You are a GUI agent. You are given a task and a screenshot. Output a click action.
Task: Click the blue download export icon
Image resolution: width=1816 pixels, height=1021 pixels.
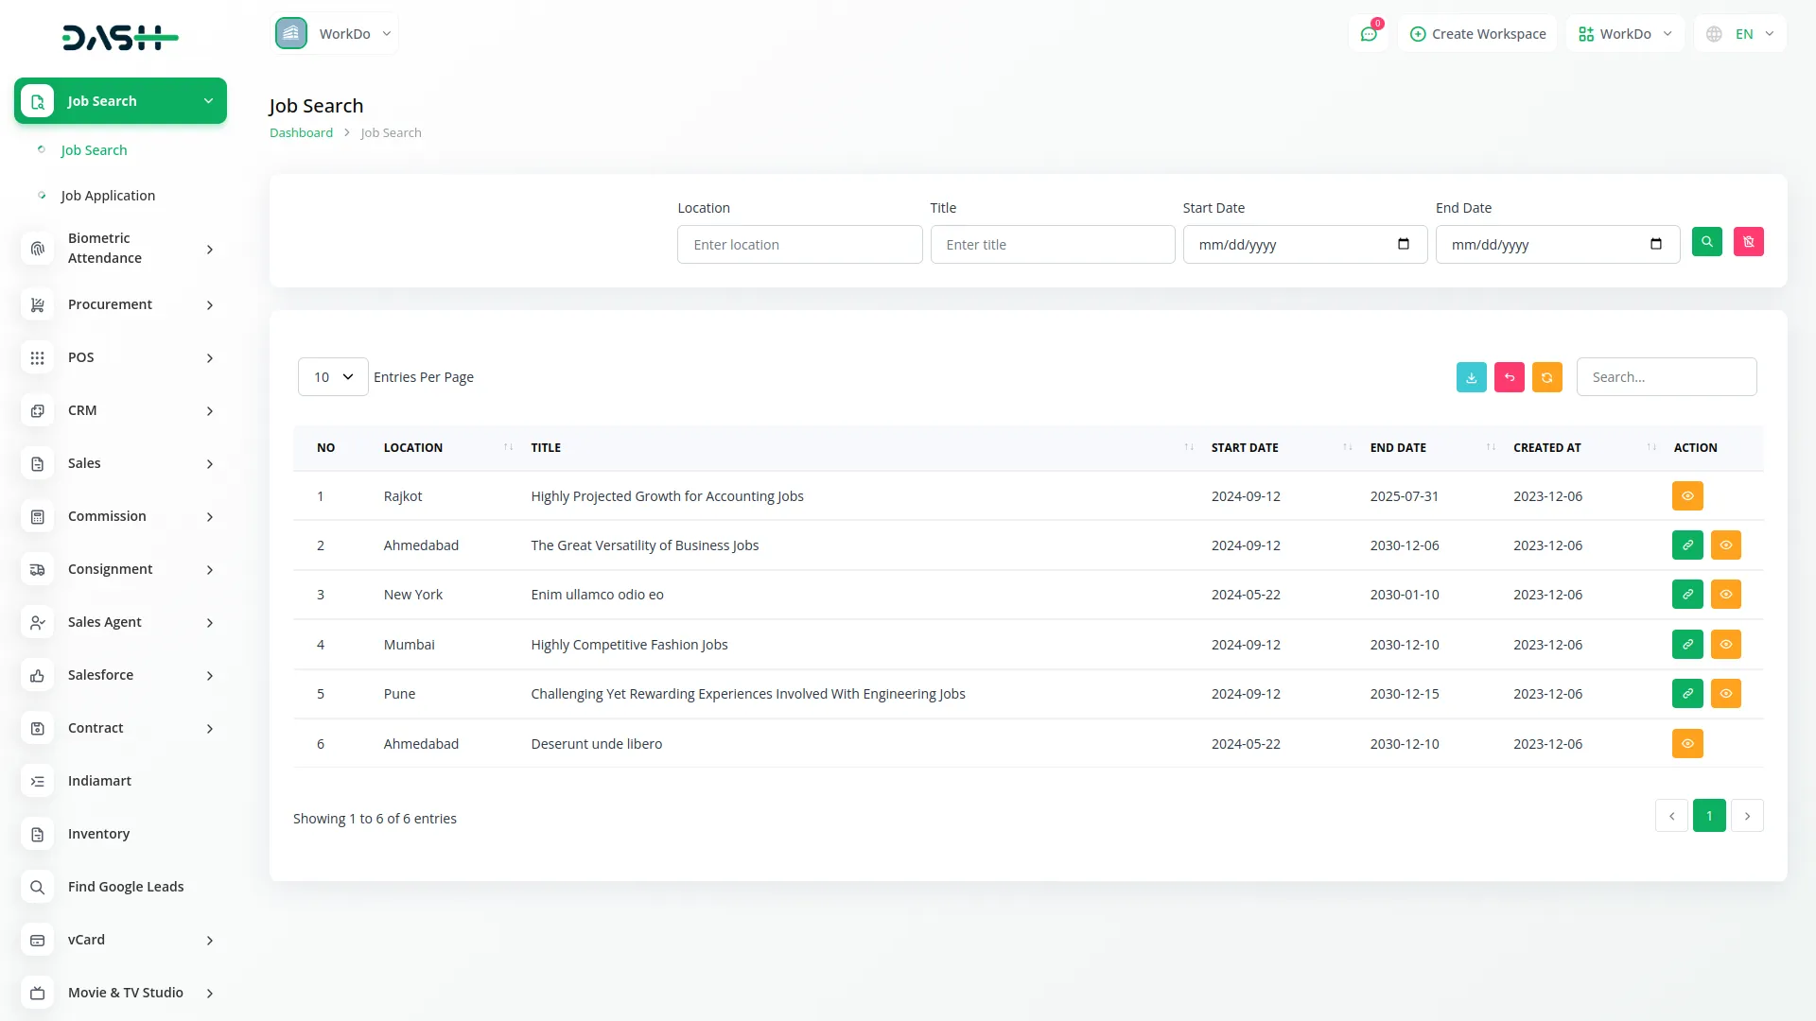[1471, 377]
